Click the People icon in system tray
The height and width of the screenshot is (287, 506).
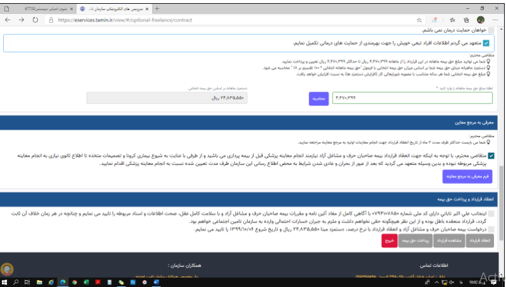[427, 282]
